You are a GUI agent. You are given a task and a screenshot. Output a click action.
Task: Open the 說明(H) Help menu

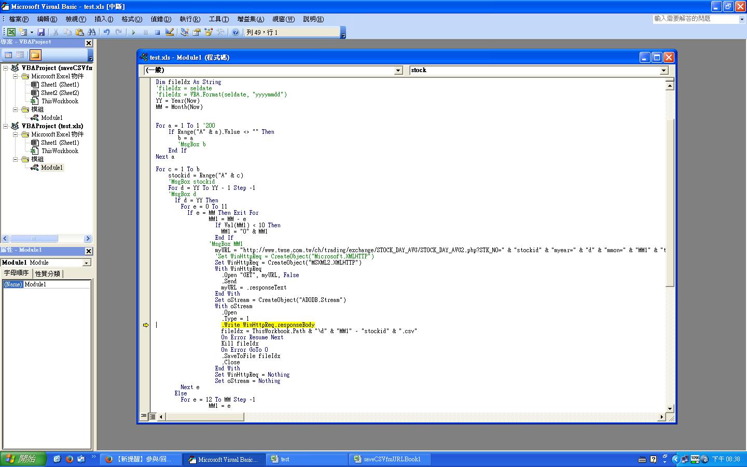click(313, 19)
